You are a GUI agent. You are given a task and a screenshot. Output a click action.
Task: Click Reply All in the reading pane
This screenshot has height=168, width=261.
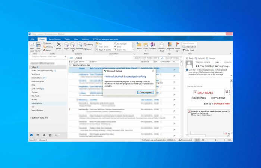pyautogui.click(x=199, y=58)
